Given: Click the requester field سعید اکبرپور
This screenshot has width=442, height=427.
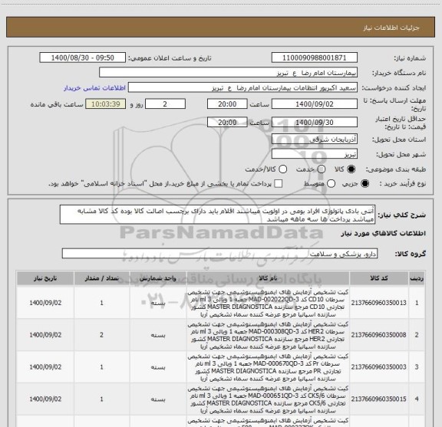Looking at the screenshot, I should [x=242, y=88].
